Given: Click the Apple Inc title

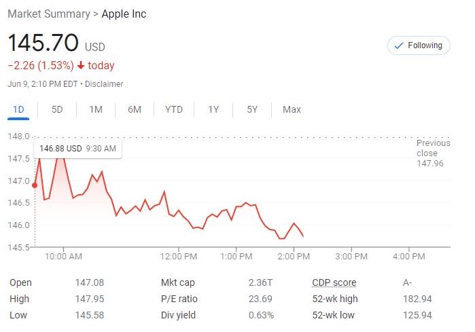Looking at the screenshot, I should [124, 14].
